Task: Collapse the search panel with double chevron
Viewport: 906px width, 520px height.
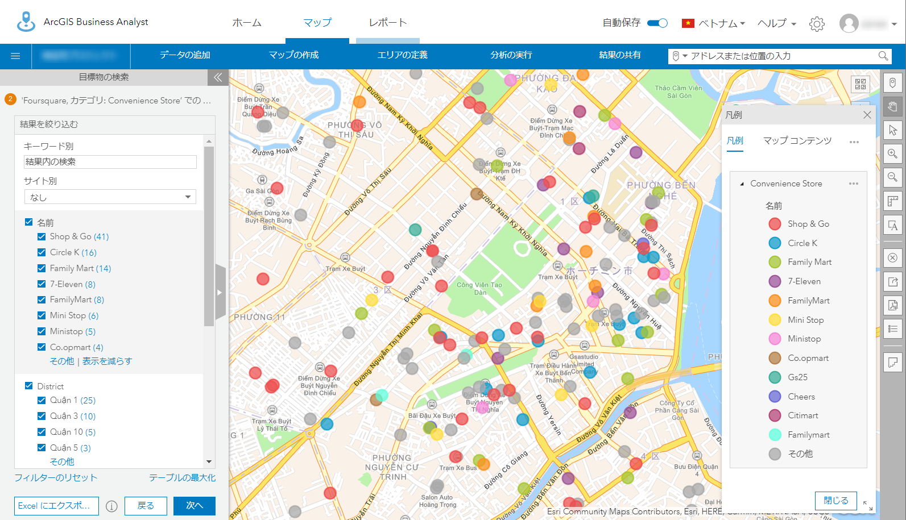Action: click(x=218, y=77)
